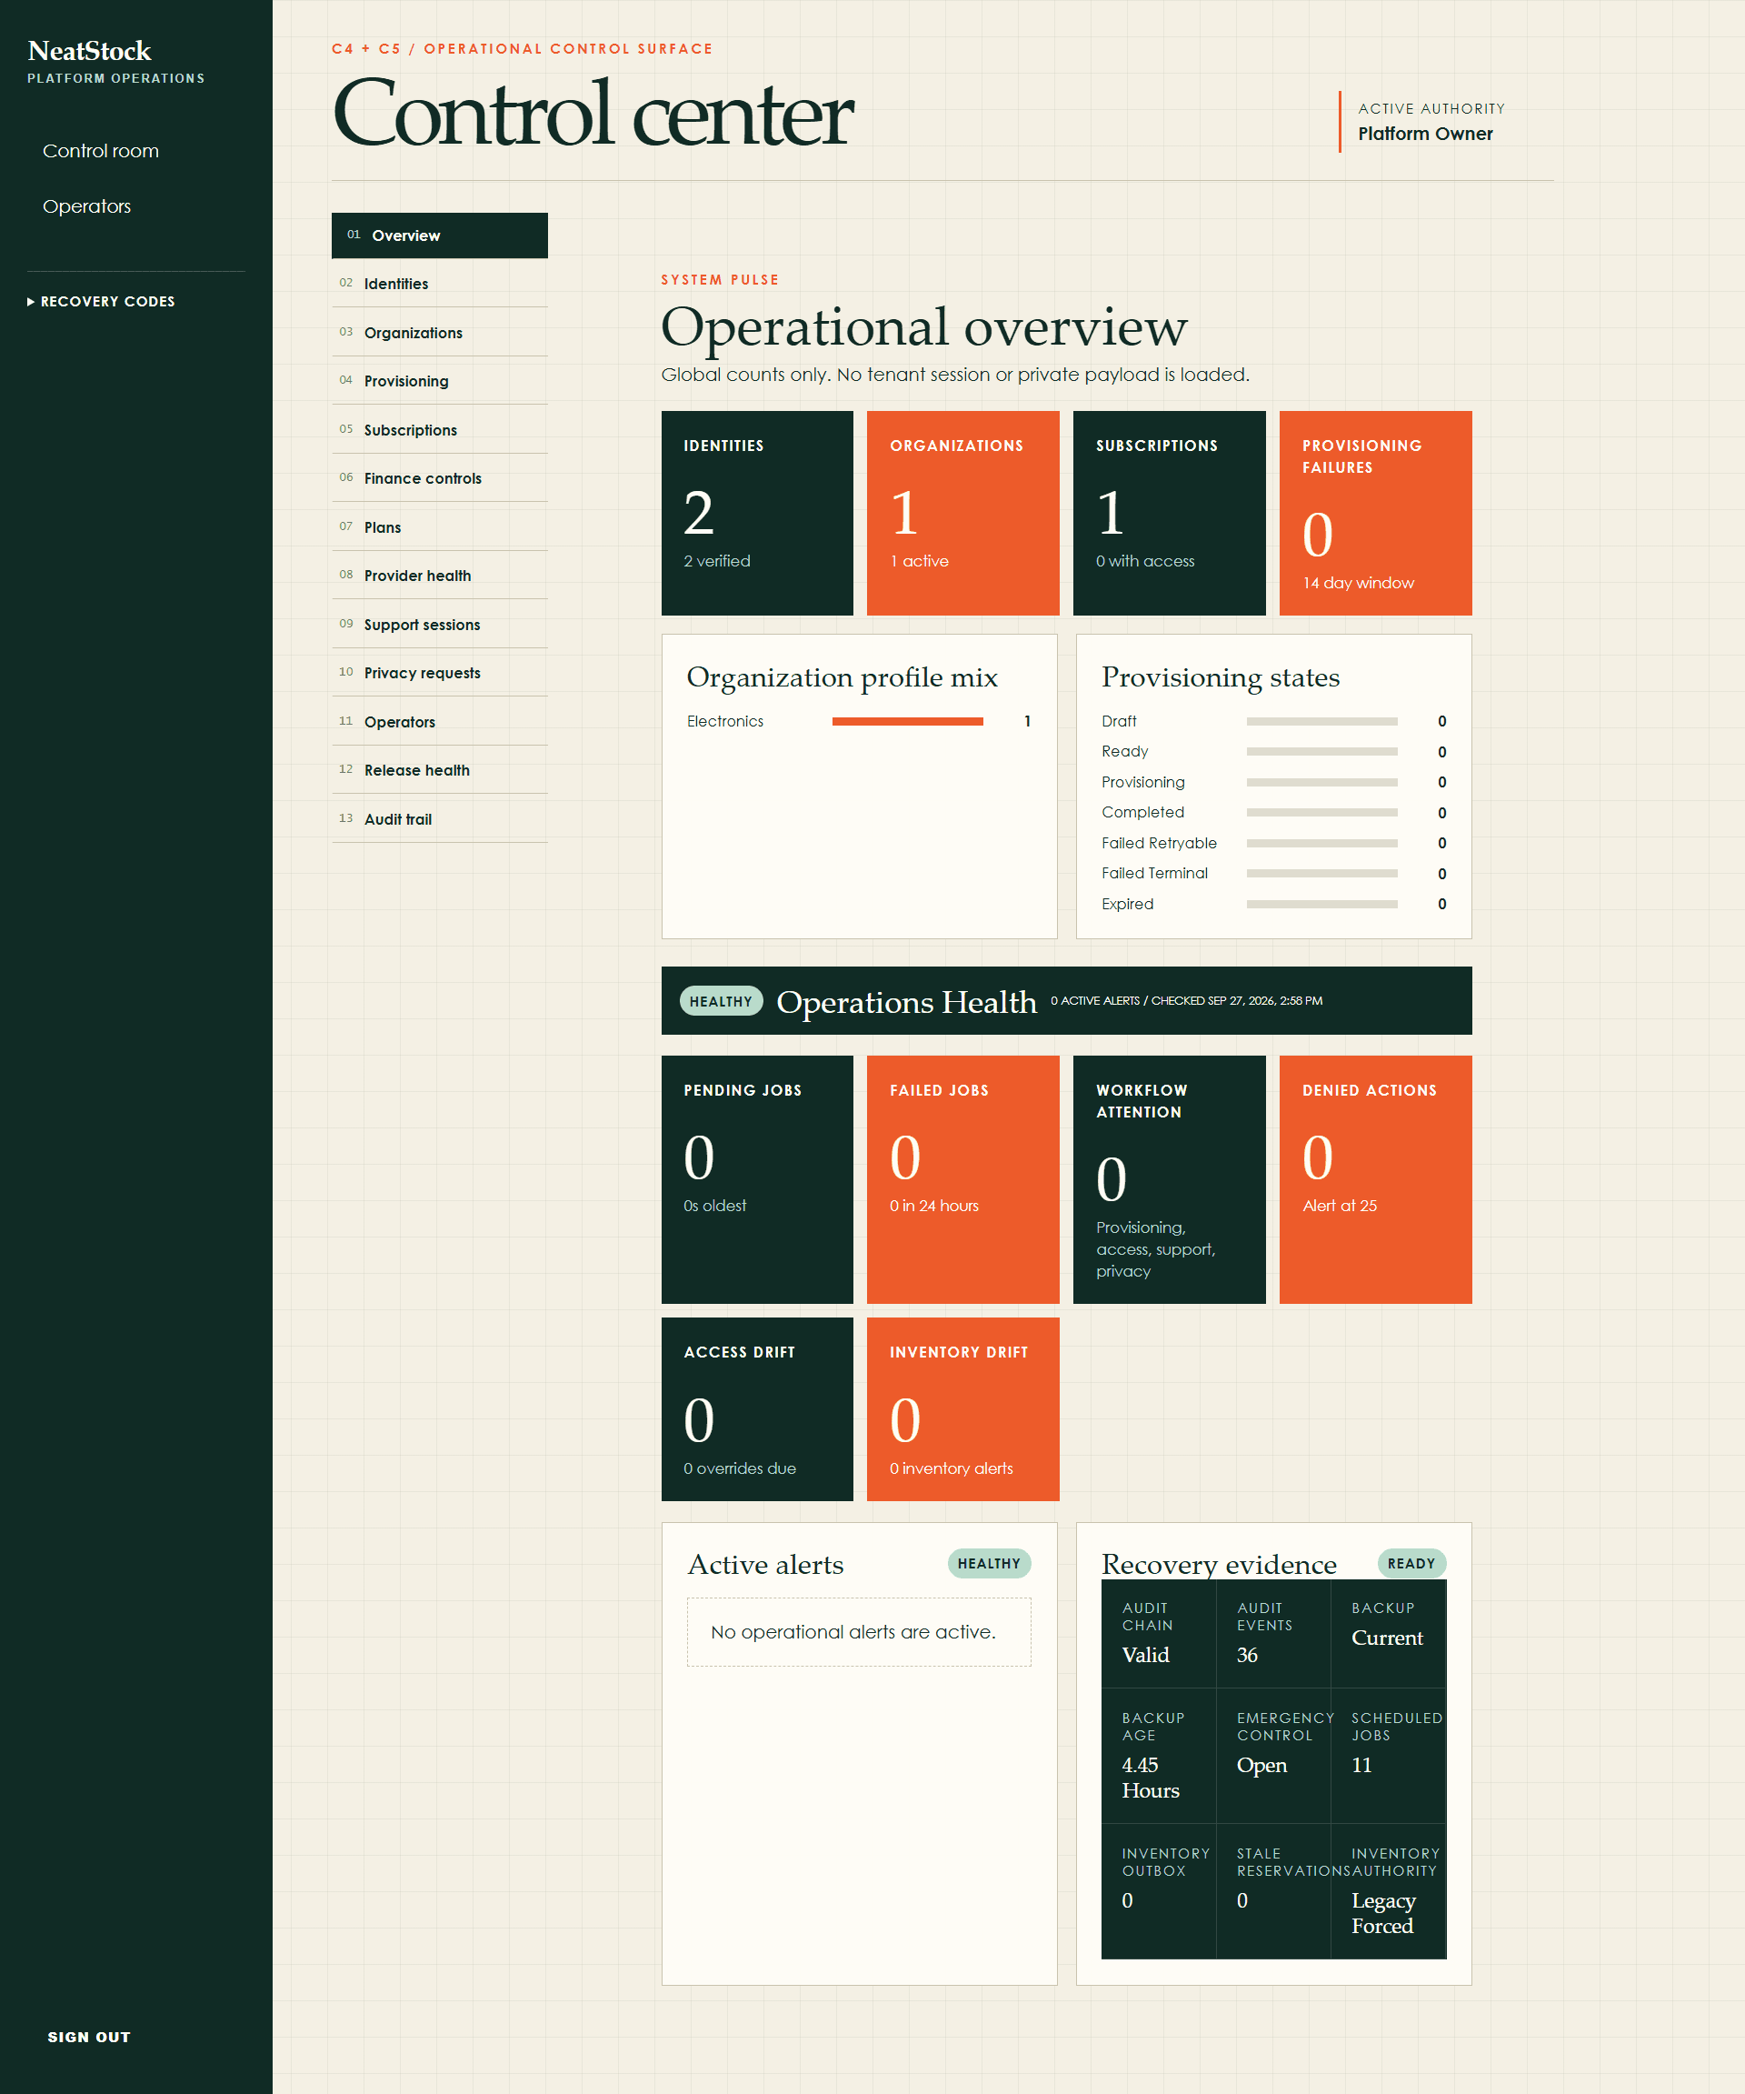
Task: Click the Draft provisioning state bar
Action: tap(1321, 721)
